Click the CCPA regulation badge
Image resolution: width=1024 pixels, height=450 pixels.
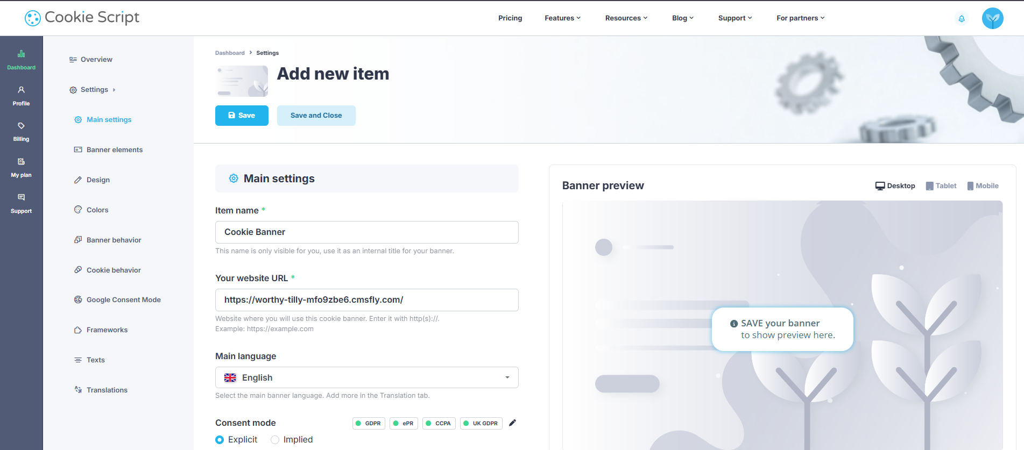point(439,424)
